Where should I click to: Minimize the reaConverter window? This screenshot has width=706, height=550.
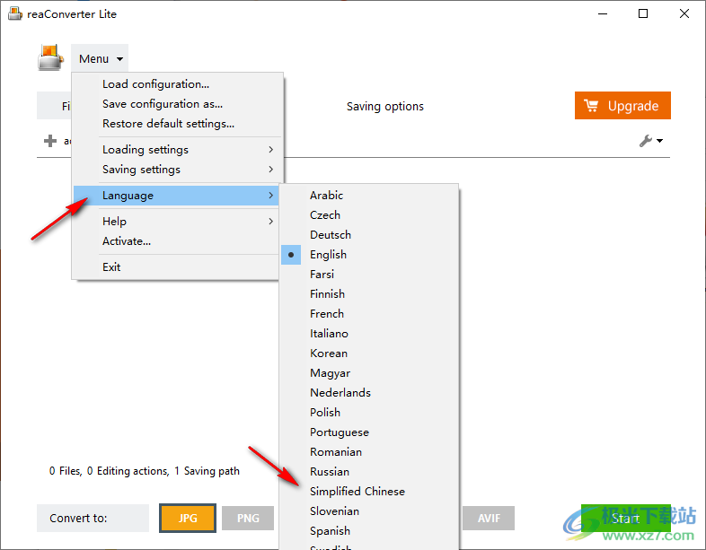pyautogui.click(x=603, y=14)
